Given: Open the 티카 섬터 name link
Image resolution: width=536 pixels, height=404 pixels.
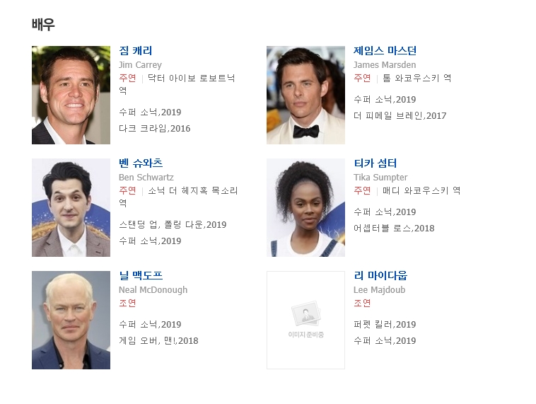Looking at the screenshot, I should point(375,163).
